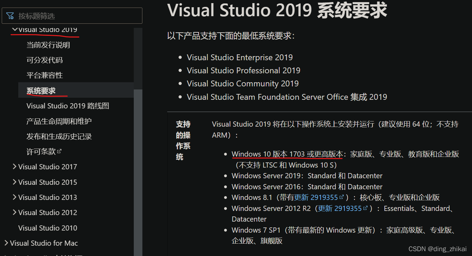Open Visual Studio 2012 tree label
Image resolution: width=472 pixels, height=256 pixels.
[48, 212]
